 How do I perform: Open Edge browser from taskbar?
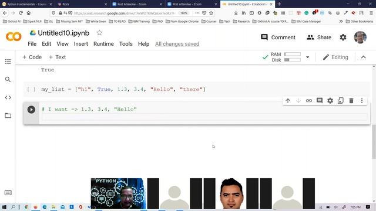(45, 207)
